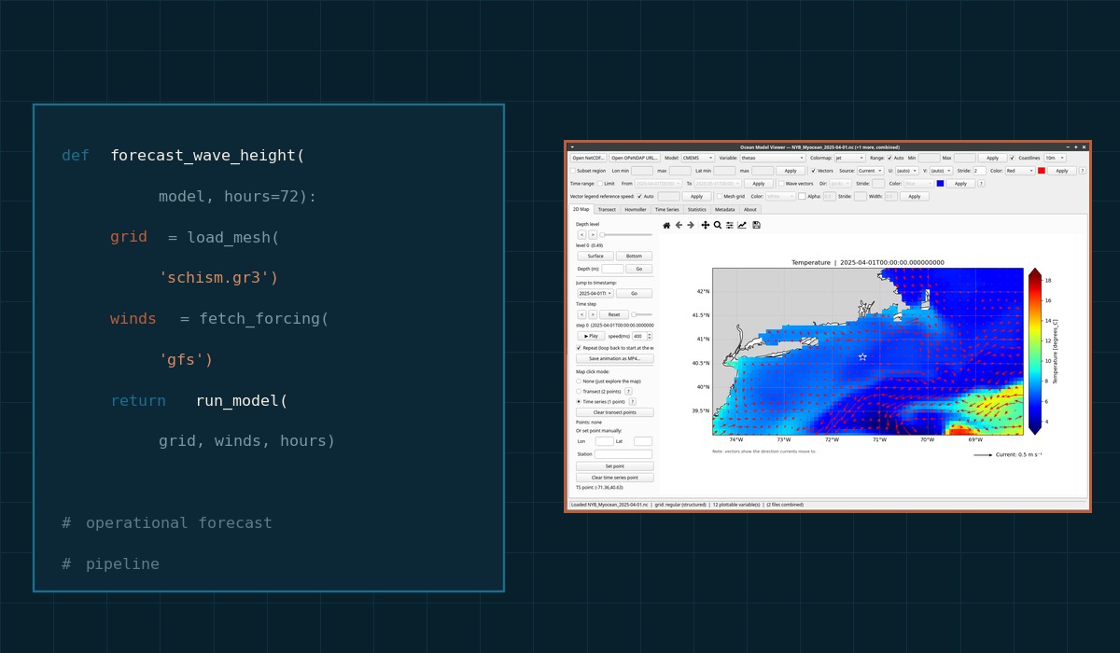This screenshot has width=1120, height=653.
Task: Click the Surface depth button
Action: point(595,256)
